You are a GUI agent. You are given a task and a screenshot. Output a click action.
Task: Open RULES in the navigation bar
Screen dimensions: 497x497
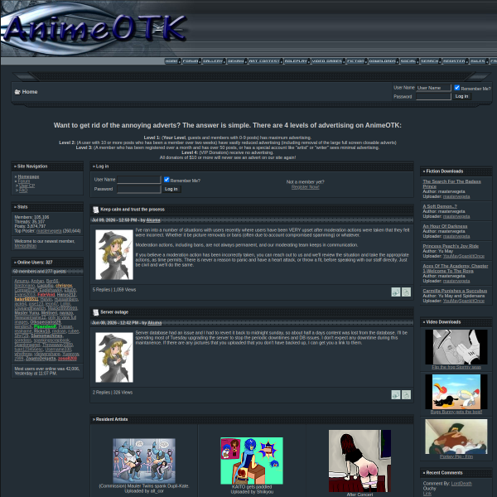478,61
